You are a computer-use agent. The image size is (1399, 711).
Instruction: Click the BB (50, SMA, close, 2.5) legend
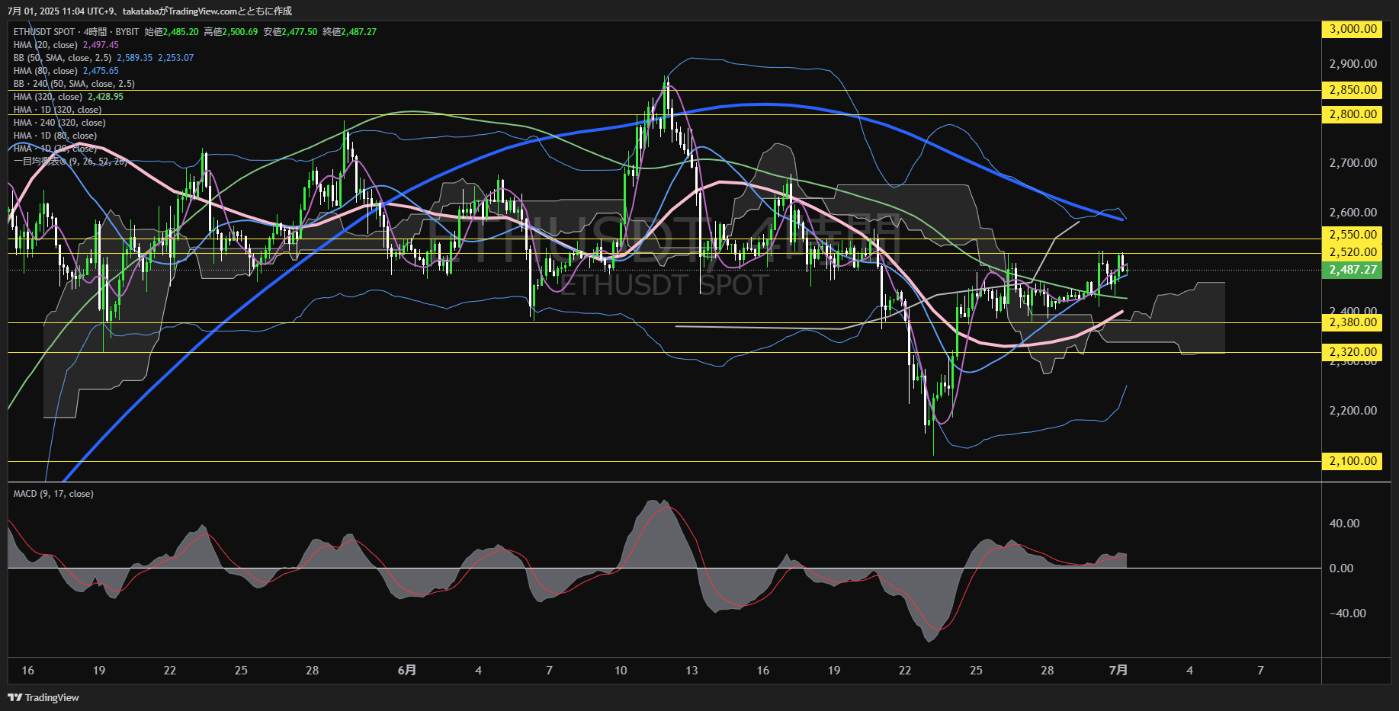tap(63, 58)
